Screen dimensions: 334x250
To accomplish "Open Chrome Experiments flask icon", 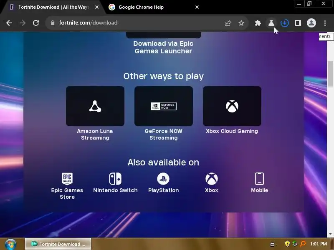I will [x=271, y=23].
